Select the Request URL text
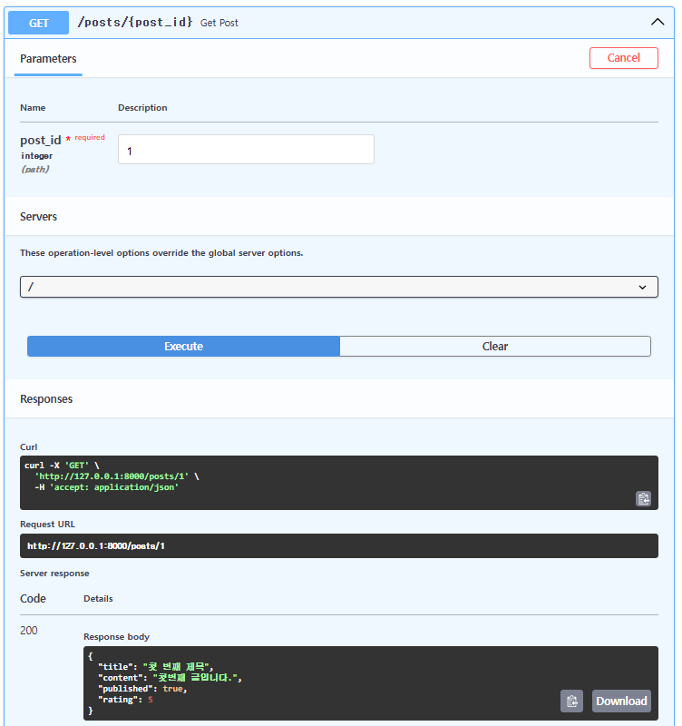The image size is (682, 726). point(96,546)
